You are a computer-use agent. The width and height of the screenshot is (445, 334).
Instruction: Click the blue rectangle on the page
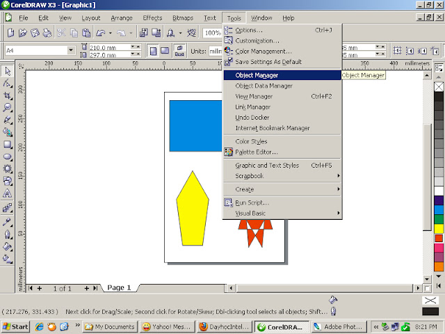(x=195, y=126)
